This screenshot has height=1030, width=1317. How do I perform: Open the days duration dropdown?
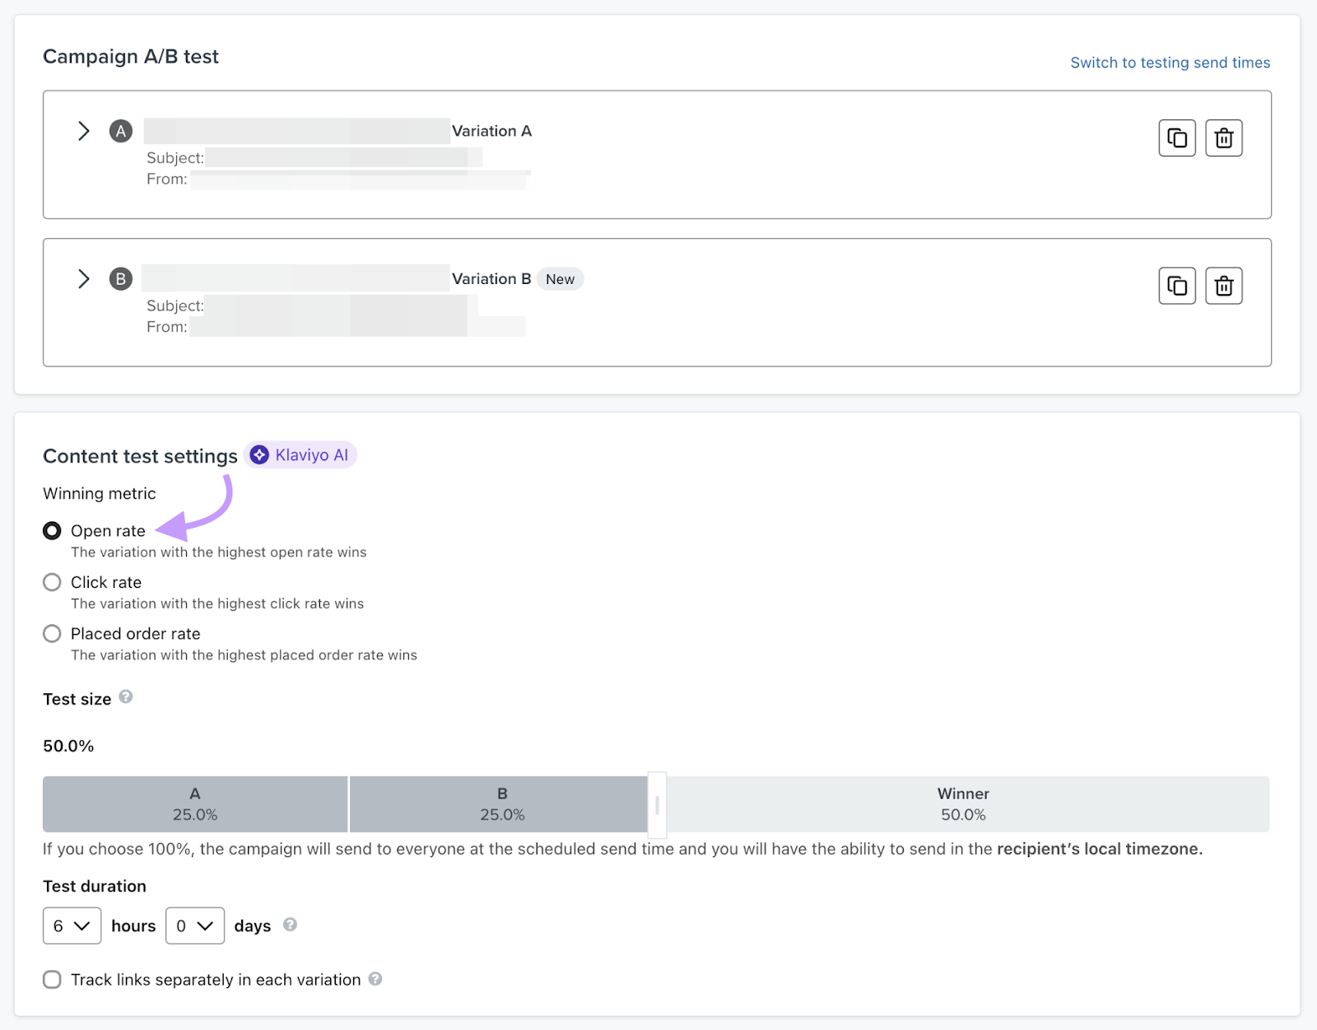click(x=194, y=925)
